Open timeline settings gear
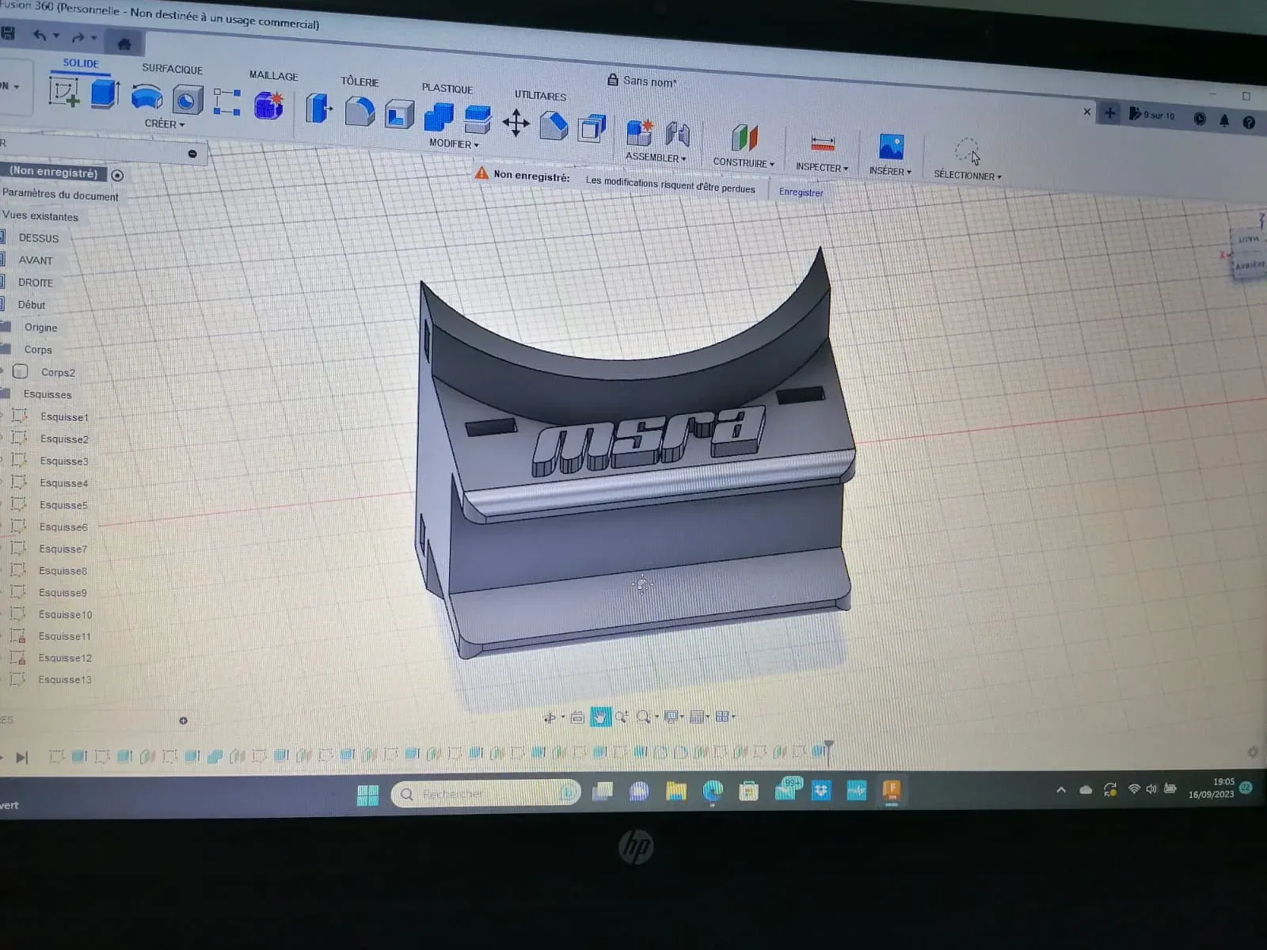This screenshot has height=950, width=1267. click(1252, 752)
